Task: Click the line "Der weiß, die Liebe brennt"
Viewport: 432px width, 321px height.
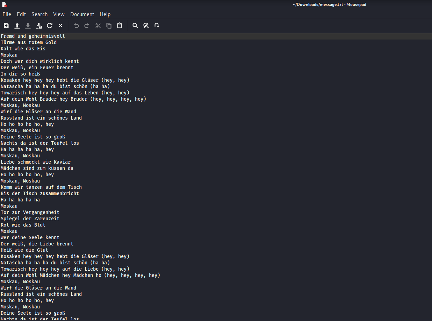Action: (x=37, y=244)
